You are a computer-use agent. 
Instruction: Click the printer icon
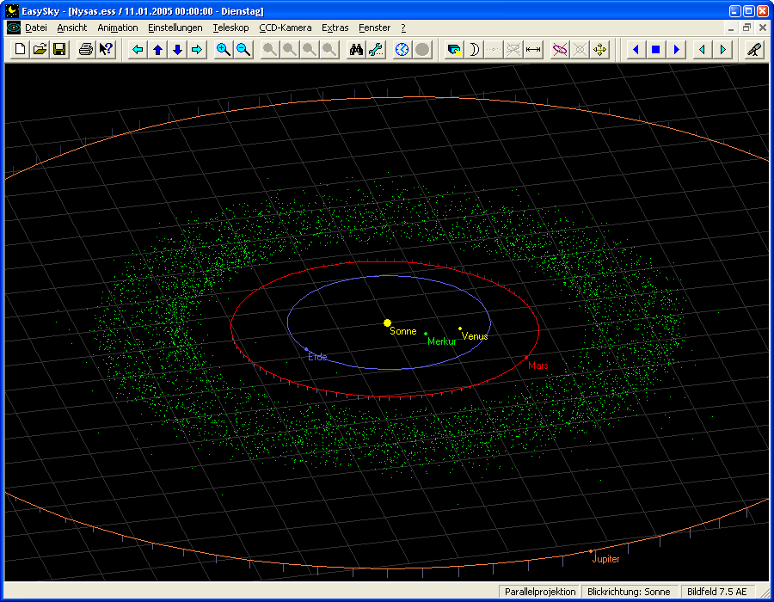pos(86,50)
